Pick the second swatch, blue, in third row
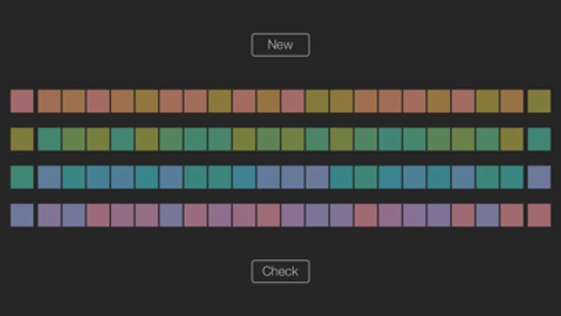This screenshot has width=561, height=316. click(x=49, y=177)
